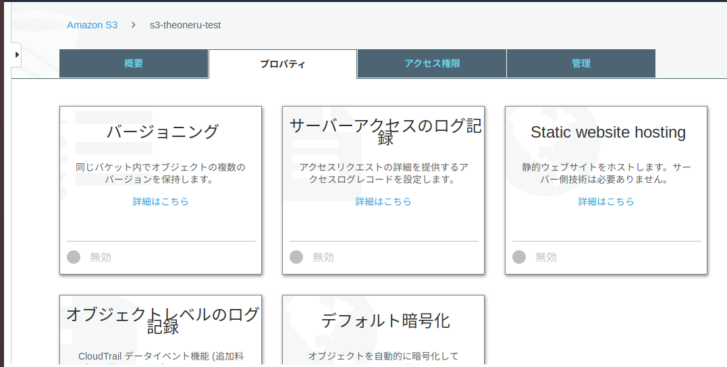Viewport: 727px width, 367px height.
Task: Open 詳細はこちら link in バージョニング card
Action: pyautogui.click(x=161, y=202)
